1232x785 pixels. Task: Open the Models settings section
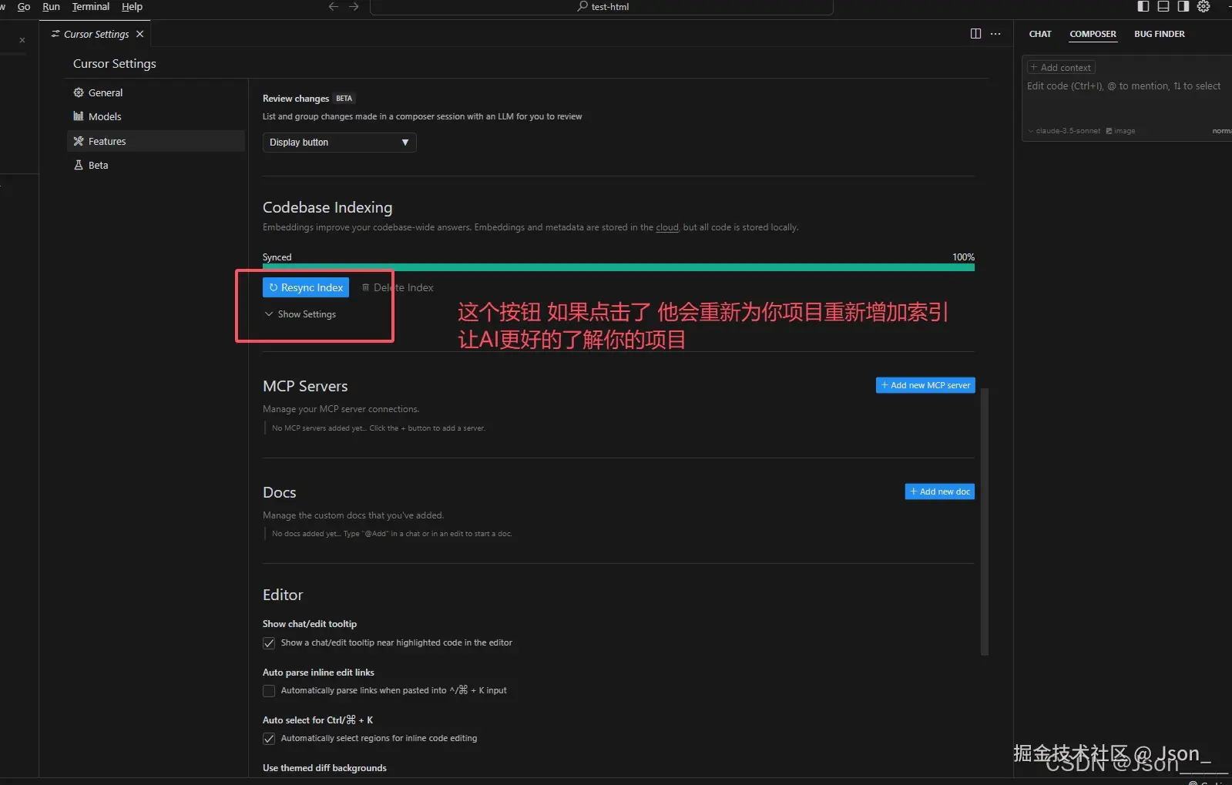coord(156,116)
